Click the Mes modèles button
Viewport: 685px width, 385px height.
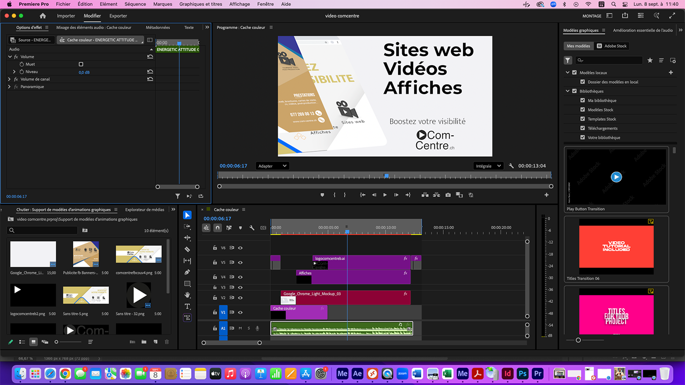click(x=578, y=46)
